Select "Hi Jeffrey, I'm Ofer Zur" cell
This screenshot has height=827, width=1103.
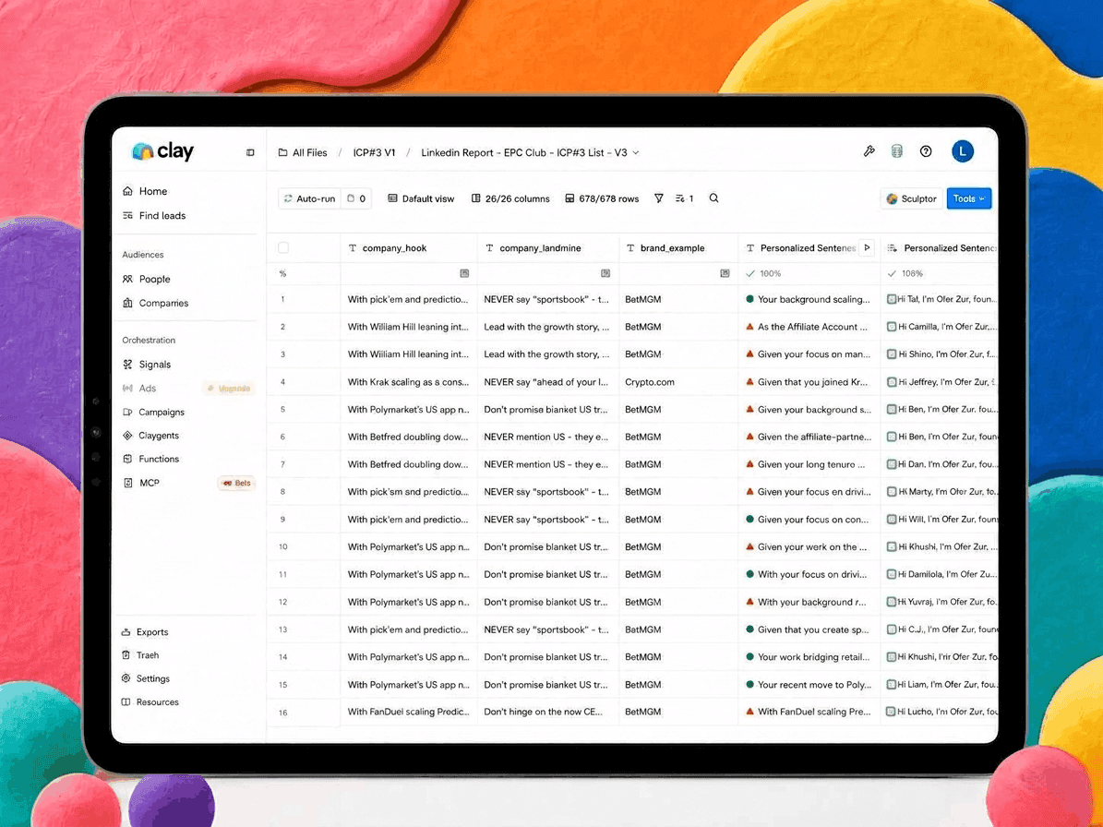[940, 382]
